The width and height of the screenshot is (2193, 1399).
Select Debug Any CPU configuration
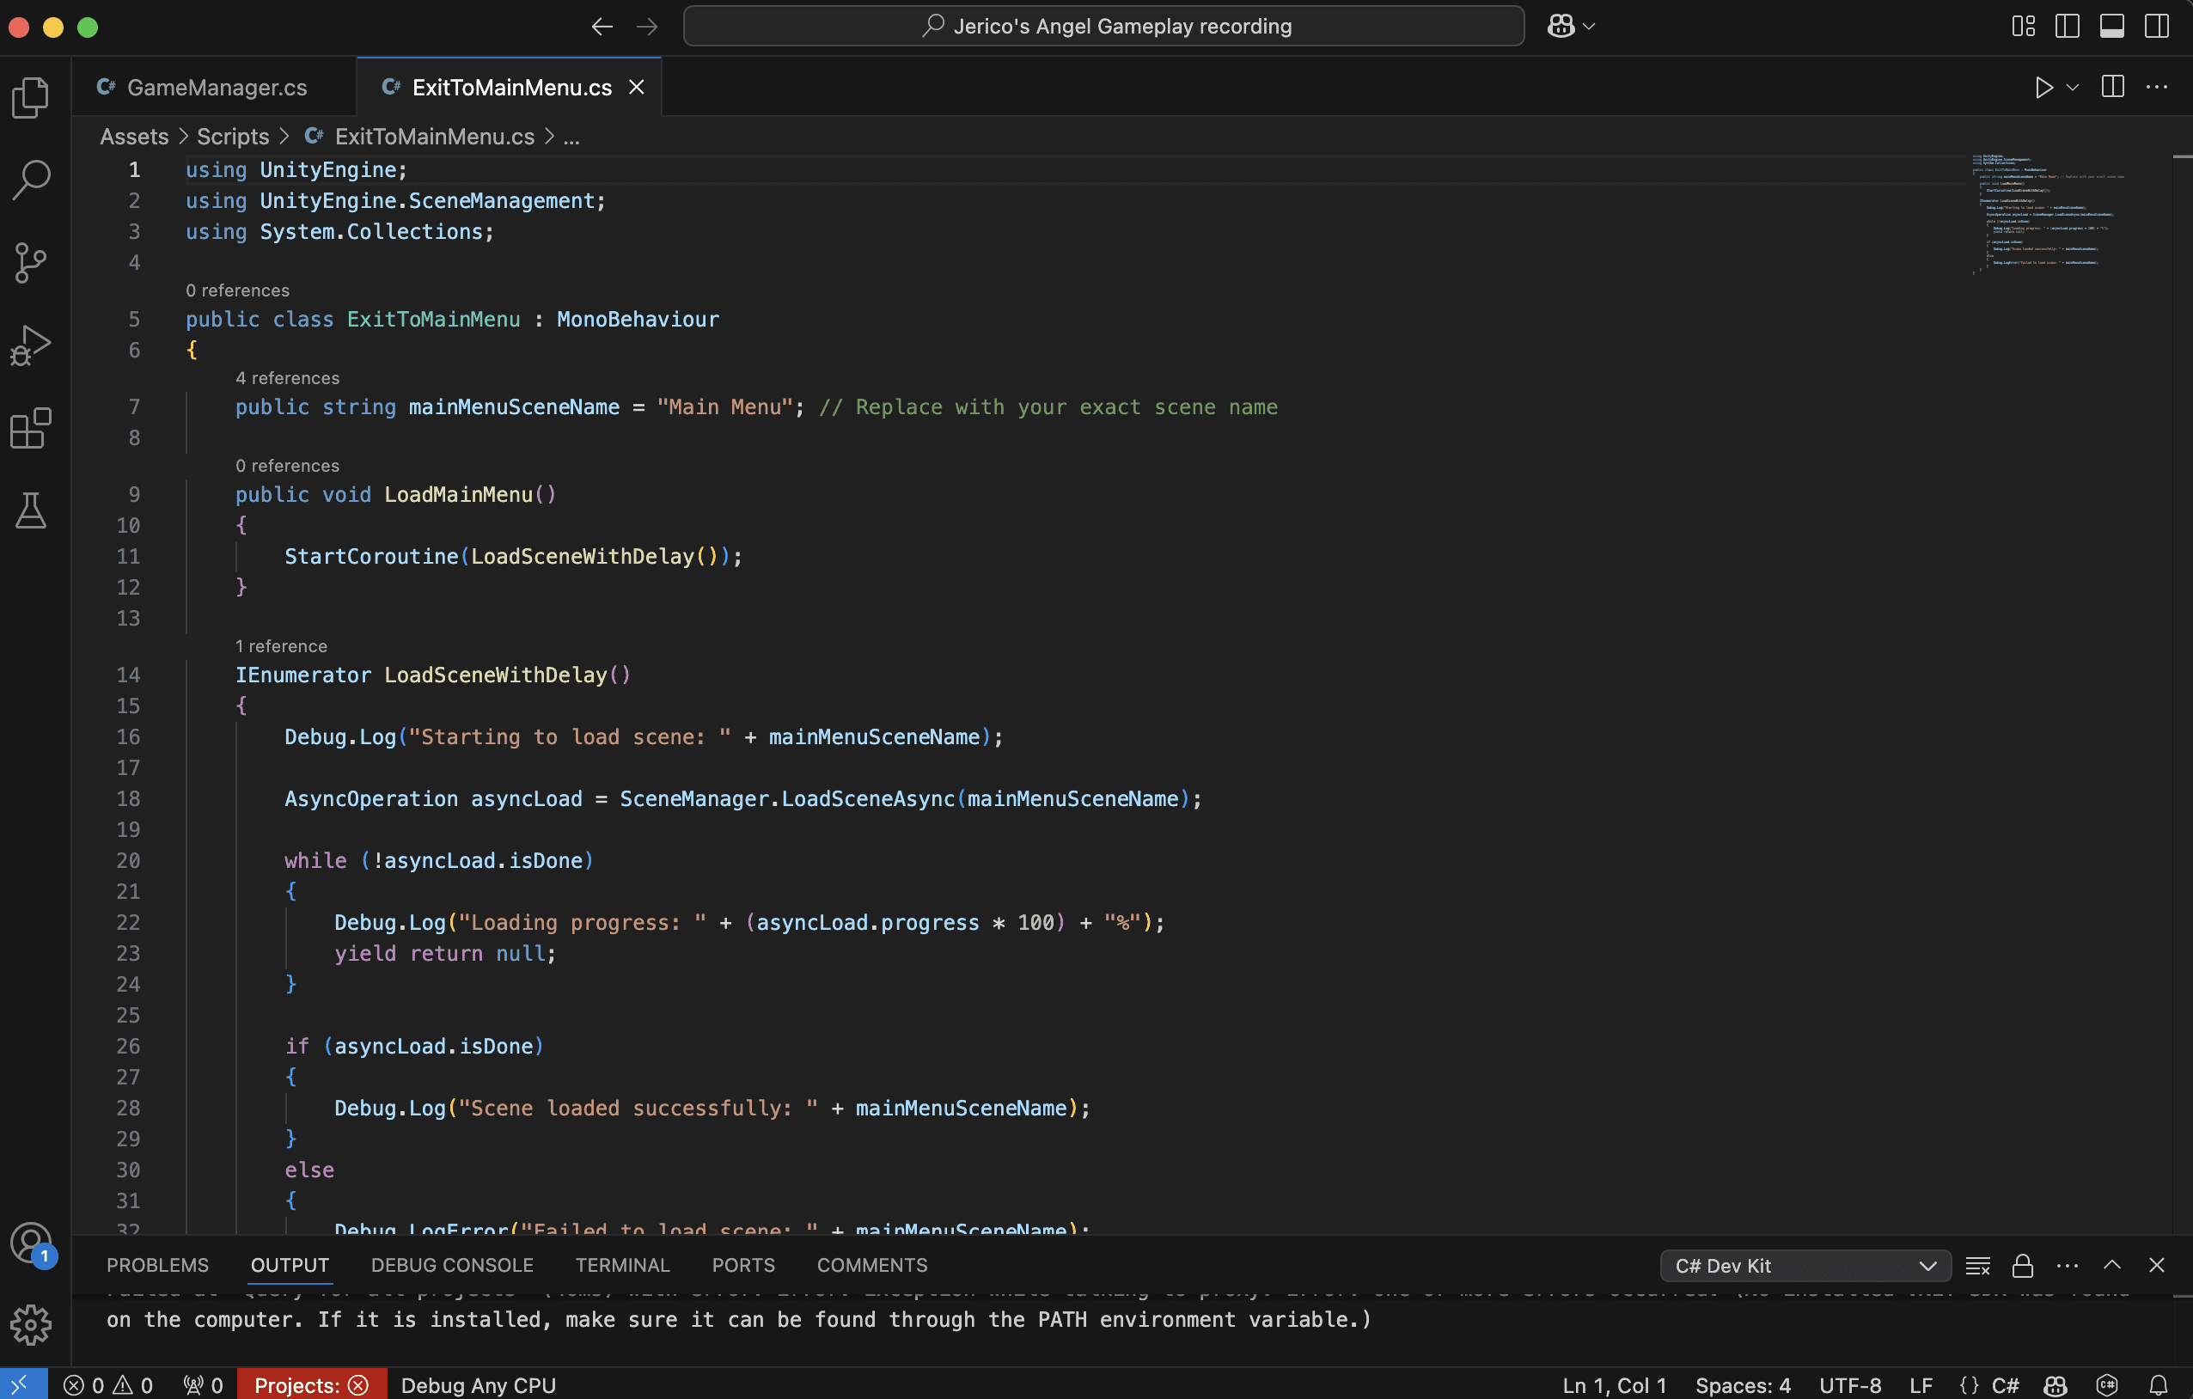click(x=478, y=1384)
